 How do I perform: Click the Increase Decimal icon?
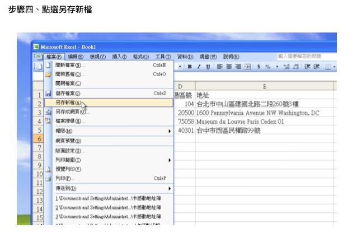point(286,67)
